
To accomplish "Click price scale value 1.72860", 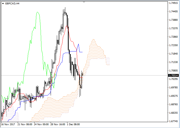I will (x=174, y=37).
